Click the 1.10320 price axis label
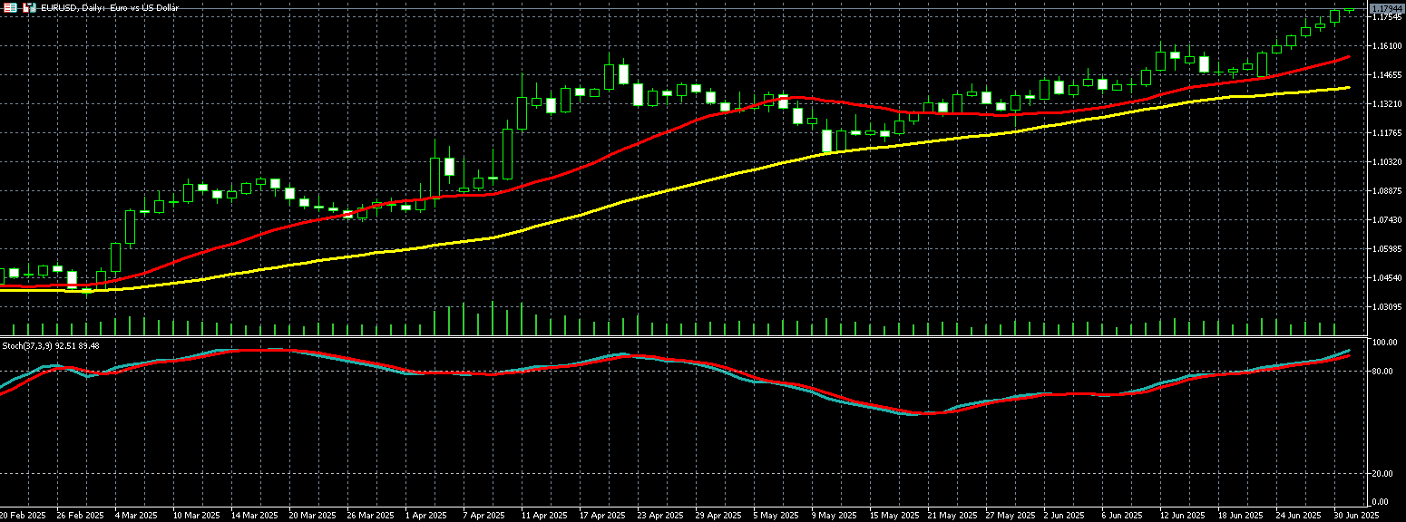 [x=1387, y=162]
